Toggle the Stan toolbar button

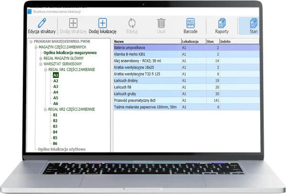tap(249, 26)
